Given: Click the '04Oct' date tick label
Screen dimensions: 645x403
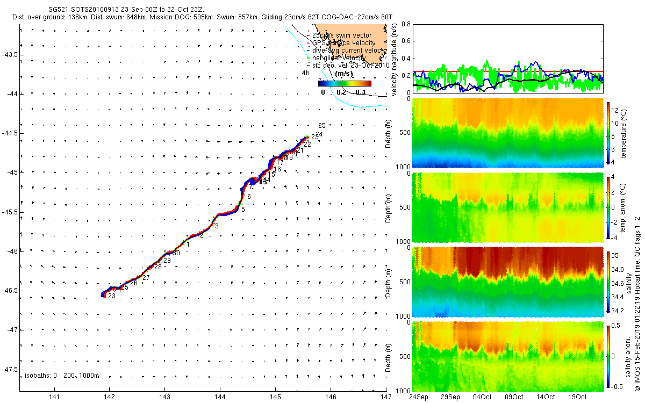Looking at the screenshot, I should 482,397.
